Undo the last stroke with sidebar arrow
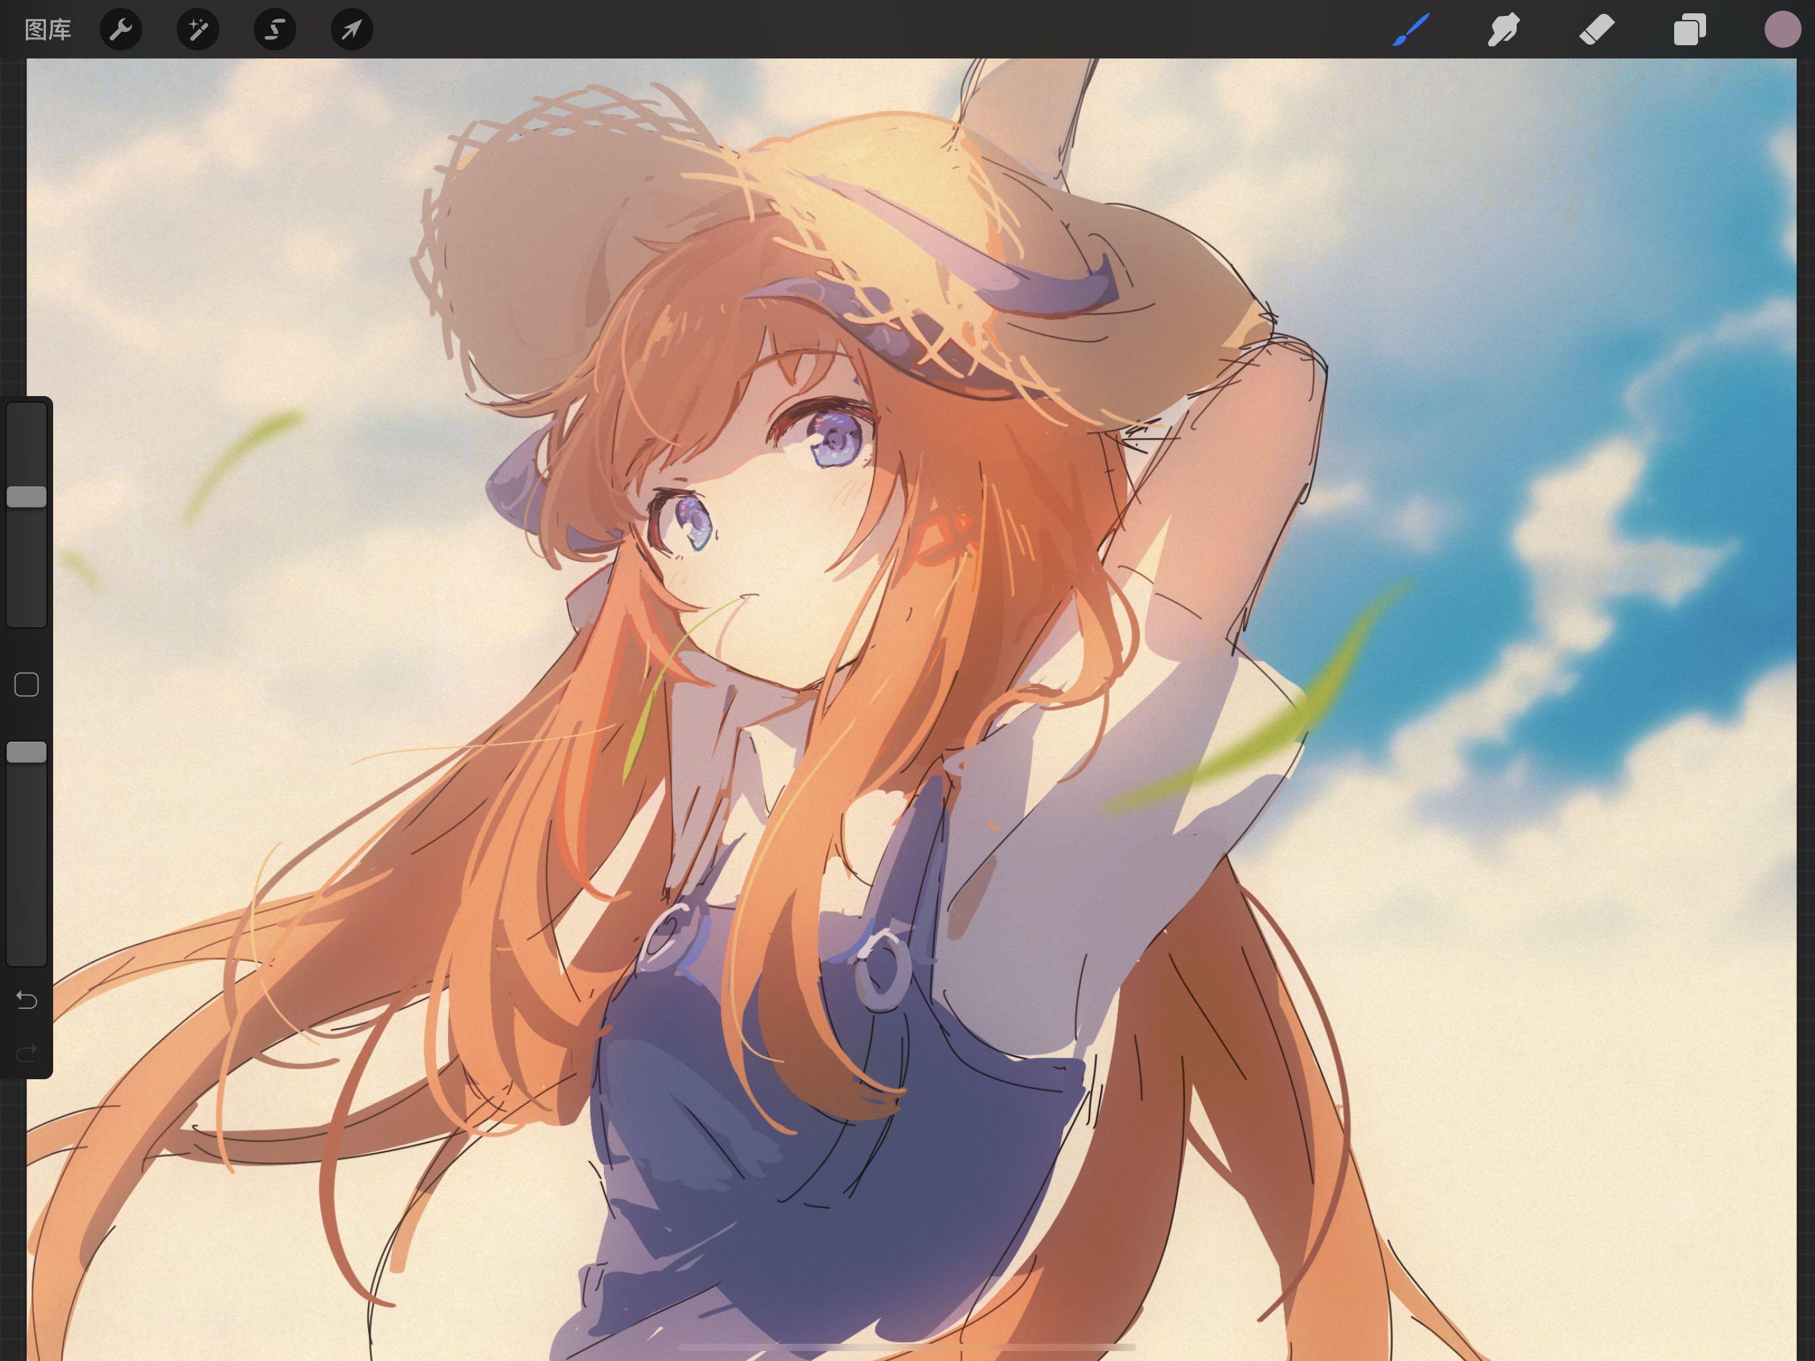 pyautogui.click(x=27, y=1000)
